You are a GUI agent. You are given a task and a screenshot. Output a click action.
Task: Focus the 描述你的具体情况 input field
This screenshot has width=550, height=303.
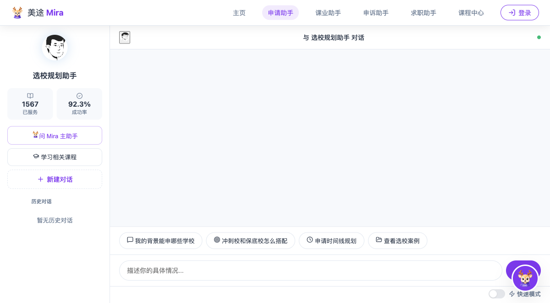311,271
